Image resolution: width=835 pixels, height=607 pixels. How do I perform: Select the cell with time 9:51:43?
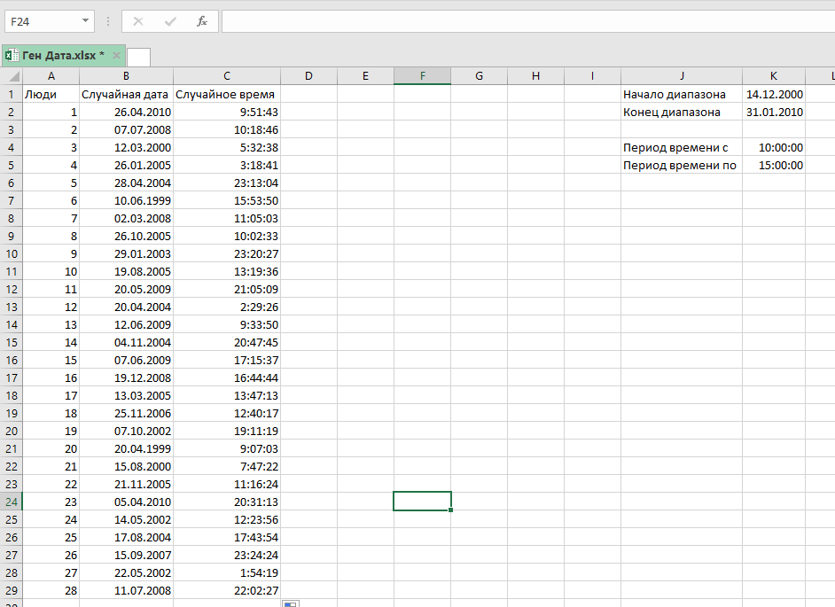[x=227, y=112]
